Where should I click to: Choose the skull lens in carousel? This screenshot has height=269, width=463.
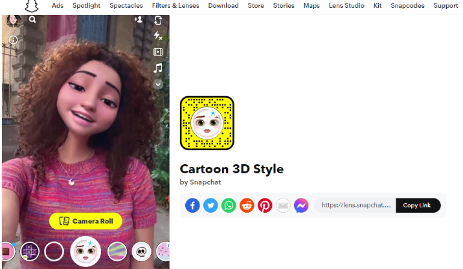click(141, 252)
